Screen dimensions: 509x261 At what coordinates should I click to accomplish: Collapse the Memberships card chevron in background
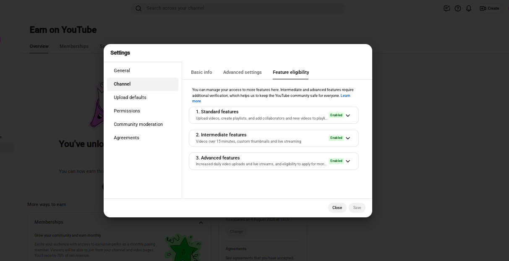click(x=201, y=222)
